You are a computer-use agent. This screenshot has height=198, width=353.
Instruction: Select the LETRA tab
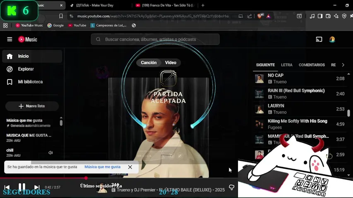pos(287,65)
